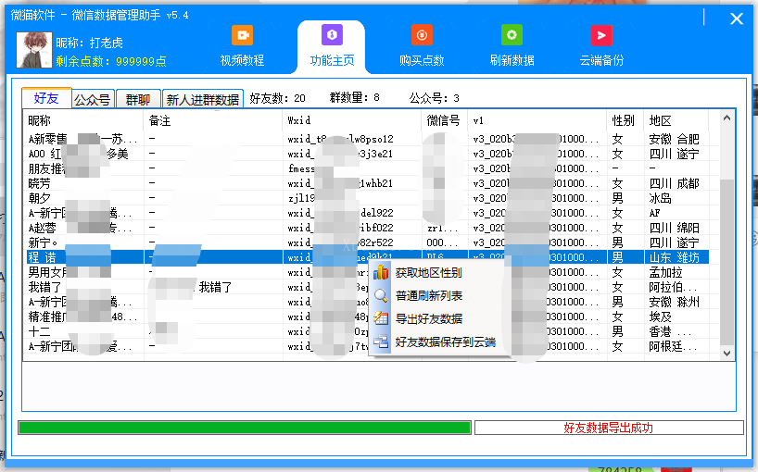Switch to the 公众号 tab
Viewport: 758px width, 472px height.
tap(93, 99)
